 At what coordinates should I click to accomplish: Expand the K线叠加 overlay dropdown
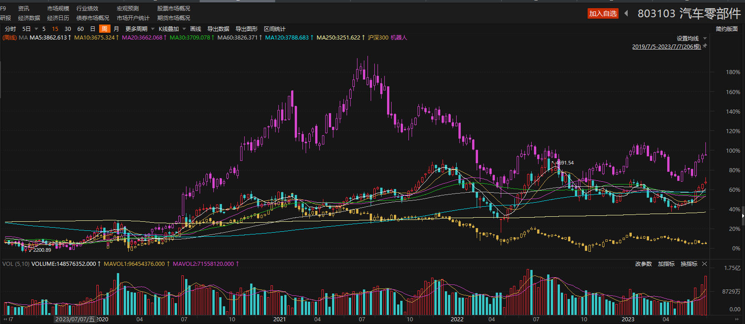pyautogui.click(x=172, y=29)
